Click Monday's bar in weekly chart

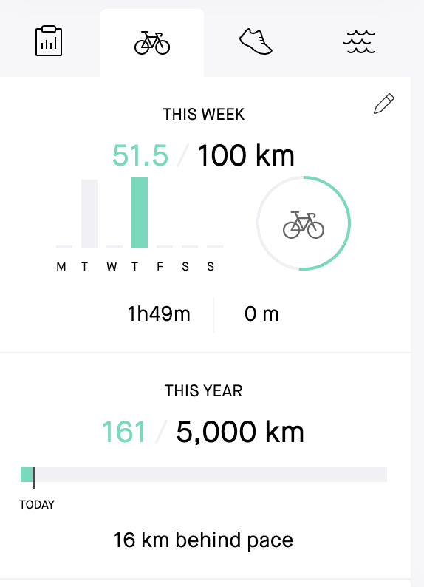click(x=64, y=247)
